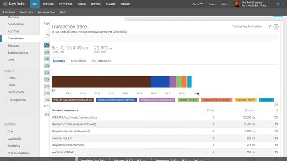
Task: Switch to the Trace details tab
Action: [78, 61]
